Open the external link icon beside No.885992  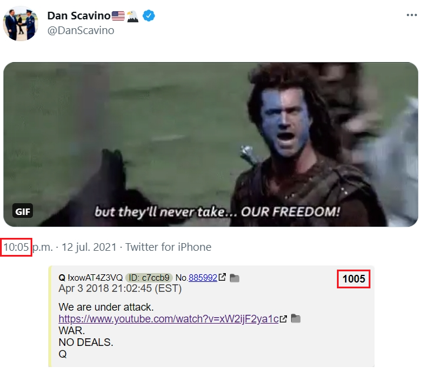coord(222,277)
